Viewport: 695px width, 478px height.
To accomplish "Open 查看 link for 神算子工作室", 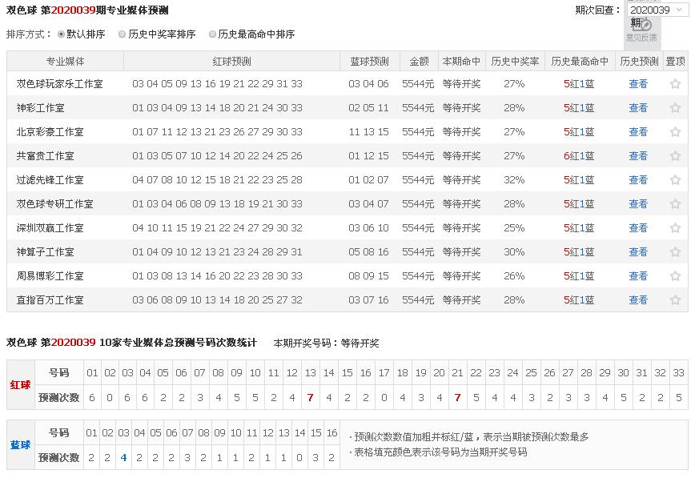I will 638,252.
